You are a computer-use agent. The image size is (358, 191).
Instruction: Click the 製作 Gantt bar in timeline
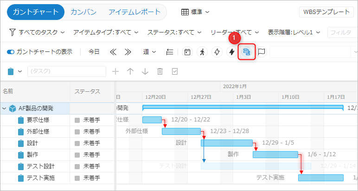[x=275, y=155]
